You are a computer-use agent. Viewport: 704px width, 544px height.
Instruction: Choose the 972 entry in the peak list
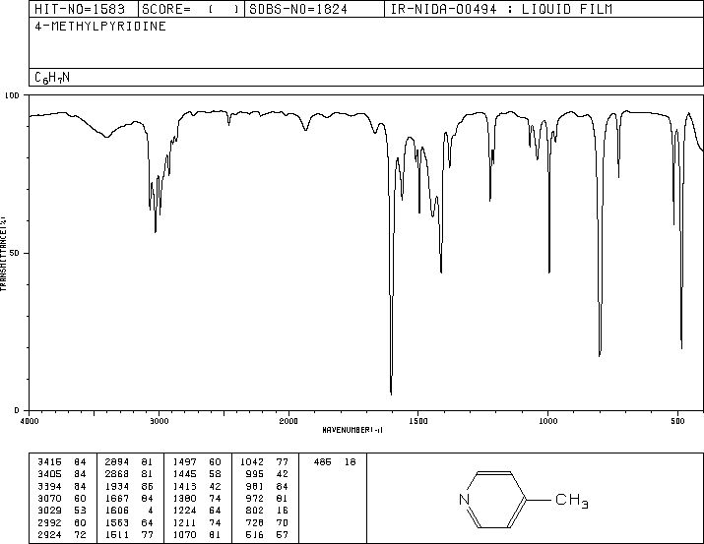tap(255, 498)
